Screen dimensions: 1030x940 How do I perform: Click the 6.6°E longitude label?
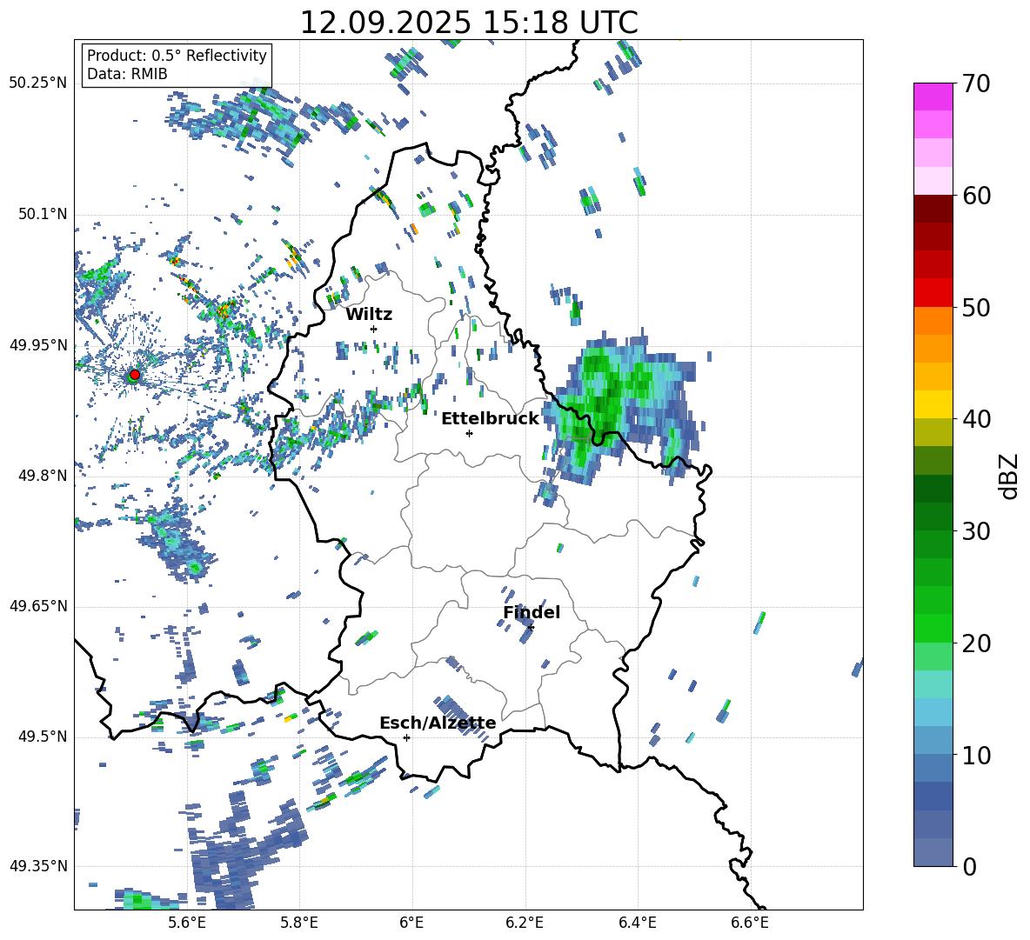coord(750,923)
